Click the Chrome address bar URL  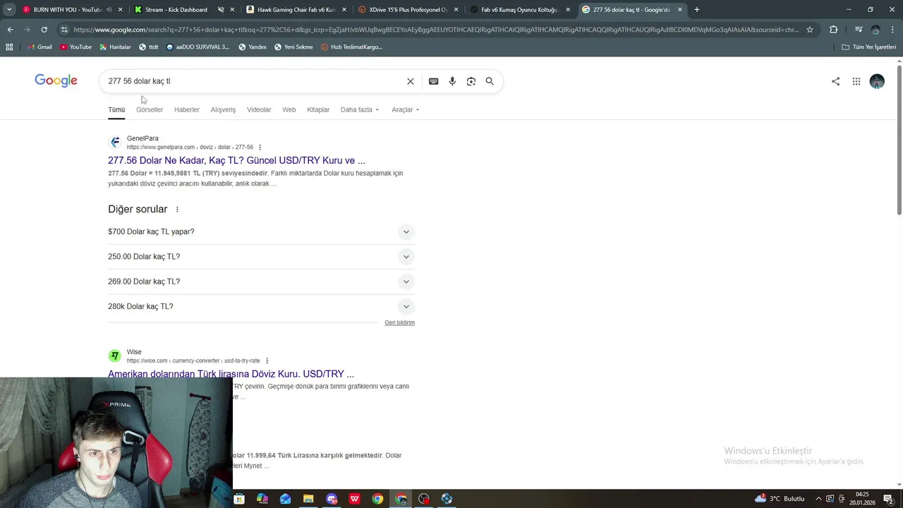[436, 30]
